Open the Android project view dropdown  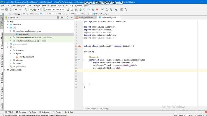12,18
